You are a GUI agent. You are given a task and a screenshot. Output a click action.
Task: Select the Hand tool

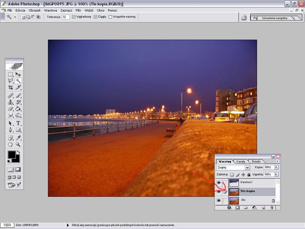10,145
